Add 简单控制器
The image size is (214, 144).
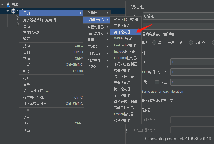[x=126, y=89]
